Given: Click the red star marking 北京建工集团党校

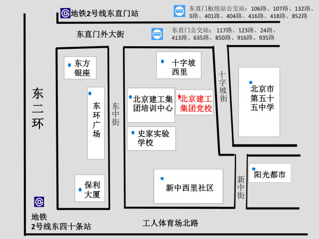Looking at the screenshot, I should pyautogui.click(x=180, y=97).
